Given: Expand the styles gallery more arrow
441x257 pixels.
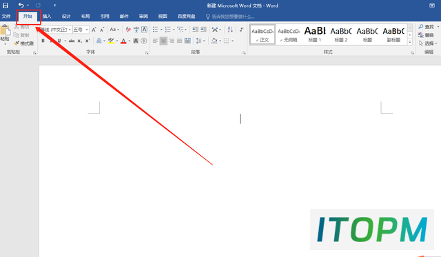Looking at the screenshot, I should (x=410, y=42).
